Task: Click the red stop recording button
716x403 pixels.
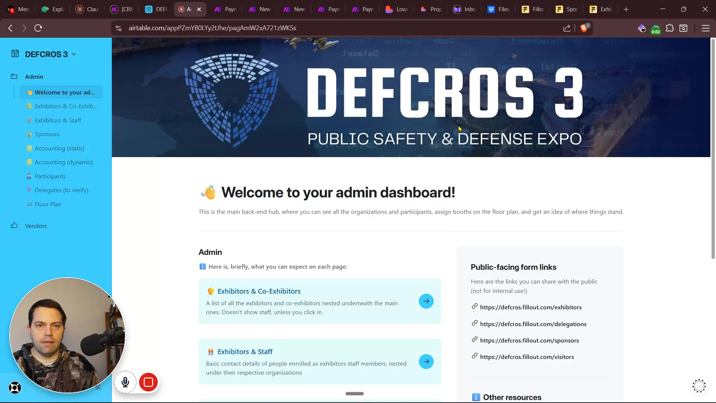Action: click(148, 382)
